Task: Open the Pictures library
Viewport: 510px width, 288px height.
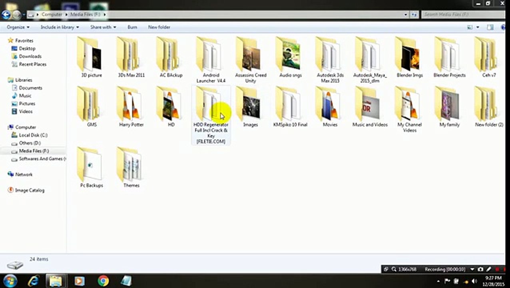Action: click(27, 104)
